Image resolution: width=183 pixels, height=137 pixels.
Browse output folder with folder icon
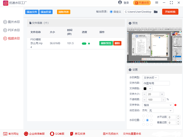156,12
